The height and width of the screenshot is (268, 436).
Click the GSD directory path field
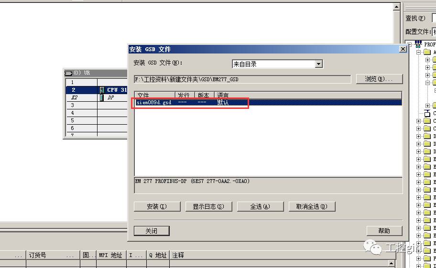pyautogui.click(x=242, y=79)
